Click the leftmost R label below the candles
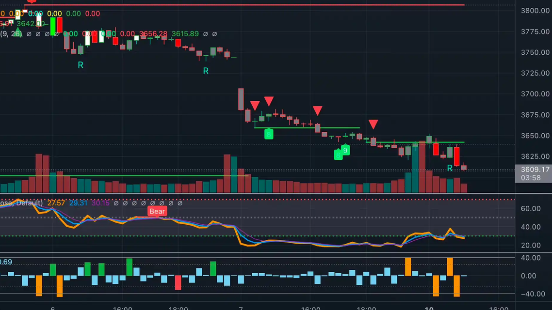 (81, 65)
